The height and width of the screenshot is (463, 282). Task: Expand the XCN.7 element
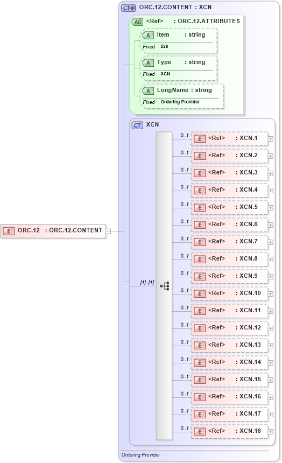[x=271, y=242]
